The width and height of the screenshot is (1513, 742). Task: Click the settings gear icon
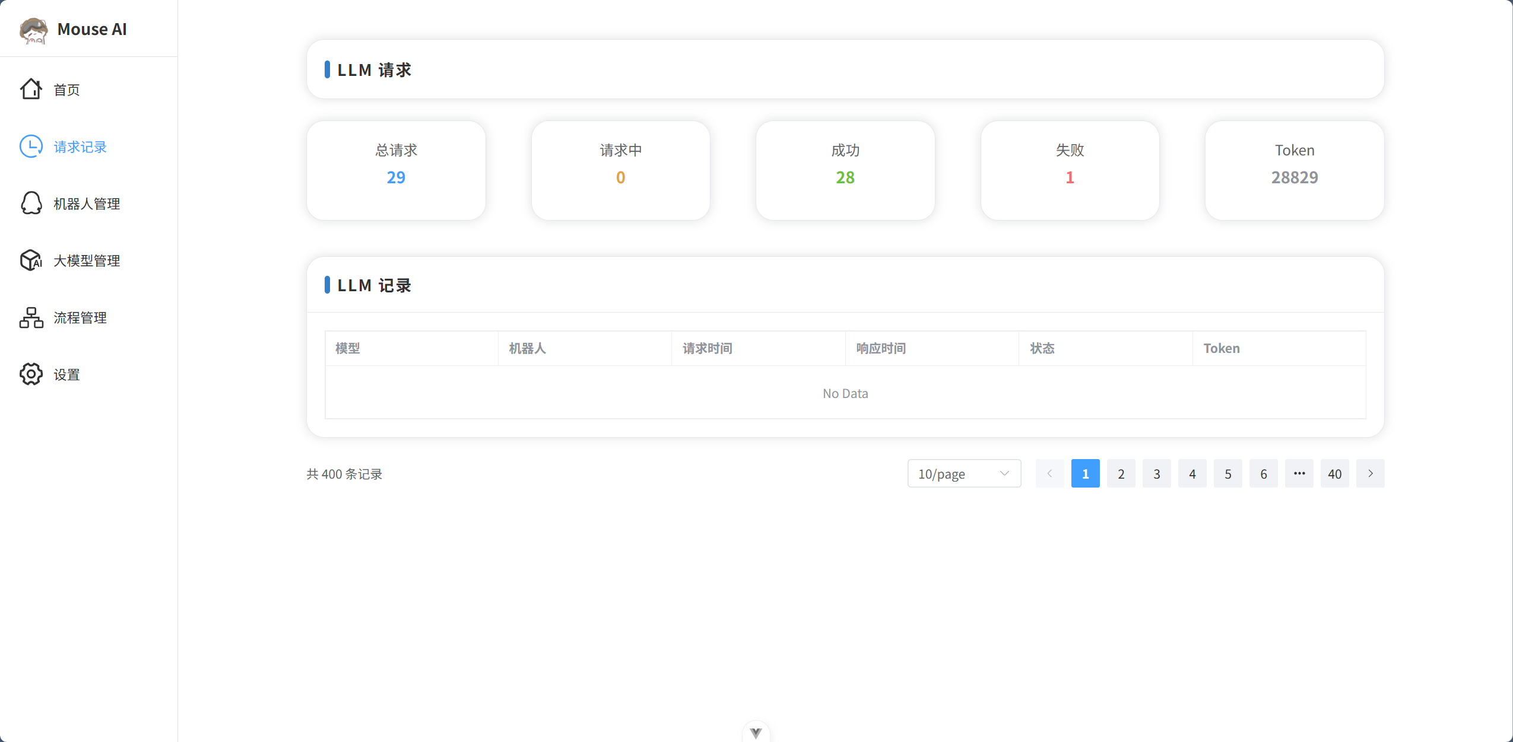point(31,374)
